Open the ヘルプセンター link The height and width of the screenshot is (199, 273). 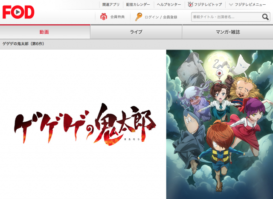click(169, 5)
